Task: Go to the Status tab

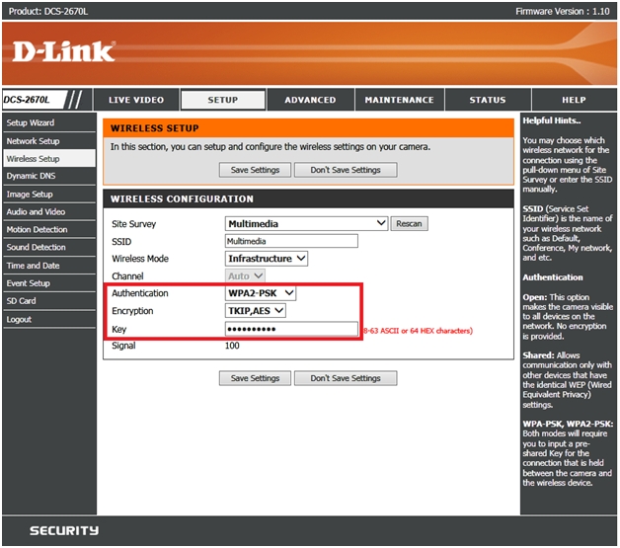Action: coord(487,100)
